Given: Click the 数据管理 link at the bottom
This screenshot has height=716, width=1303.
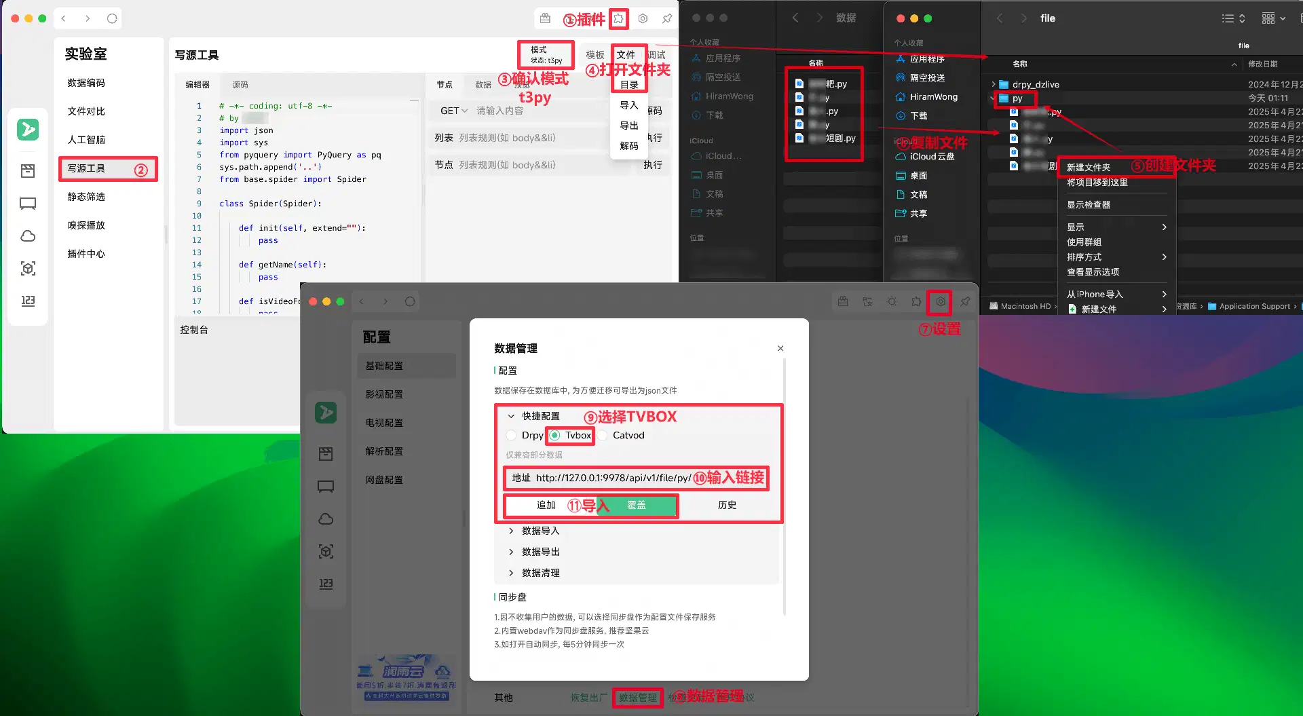Looking at the screenshot, I should 638,697.
